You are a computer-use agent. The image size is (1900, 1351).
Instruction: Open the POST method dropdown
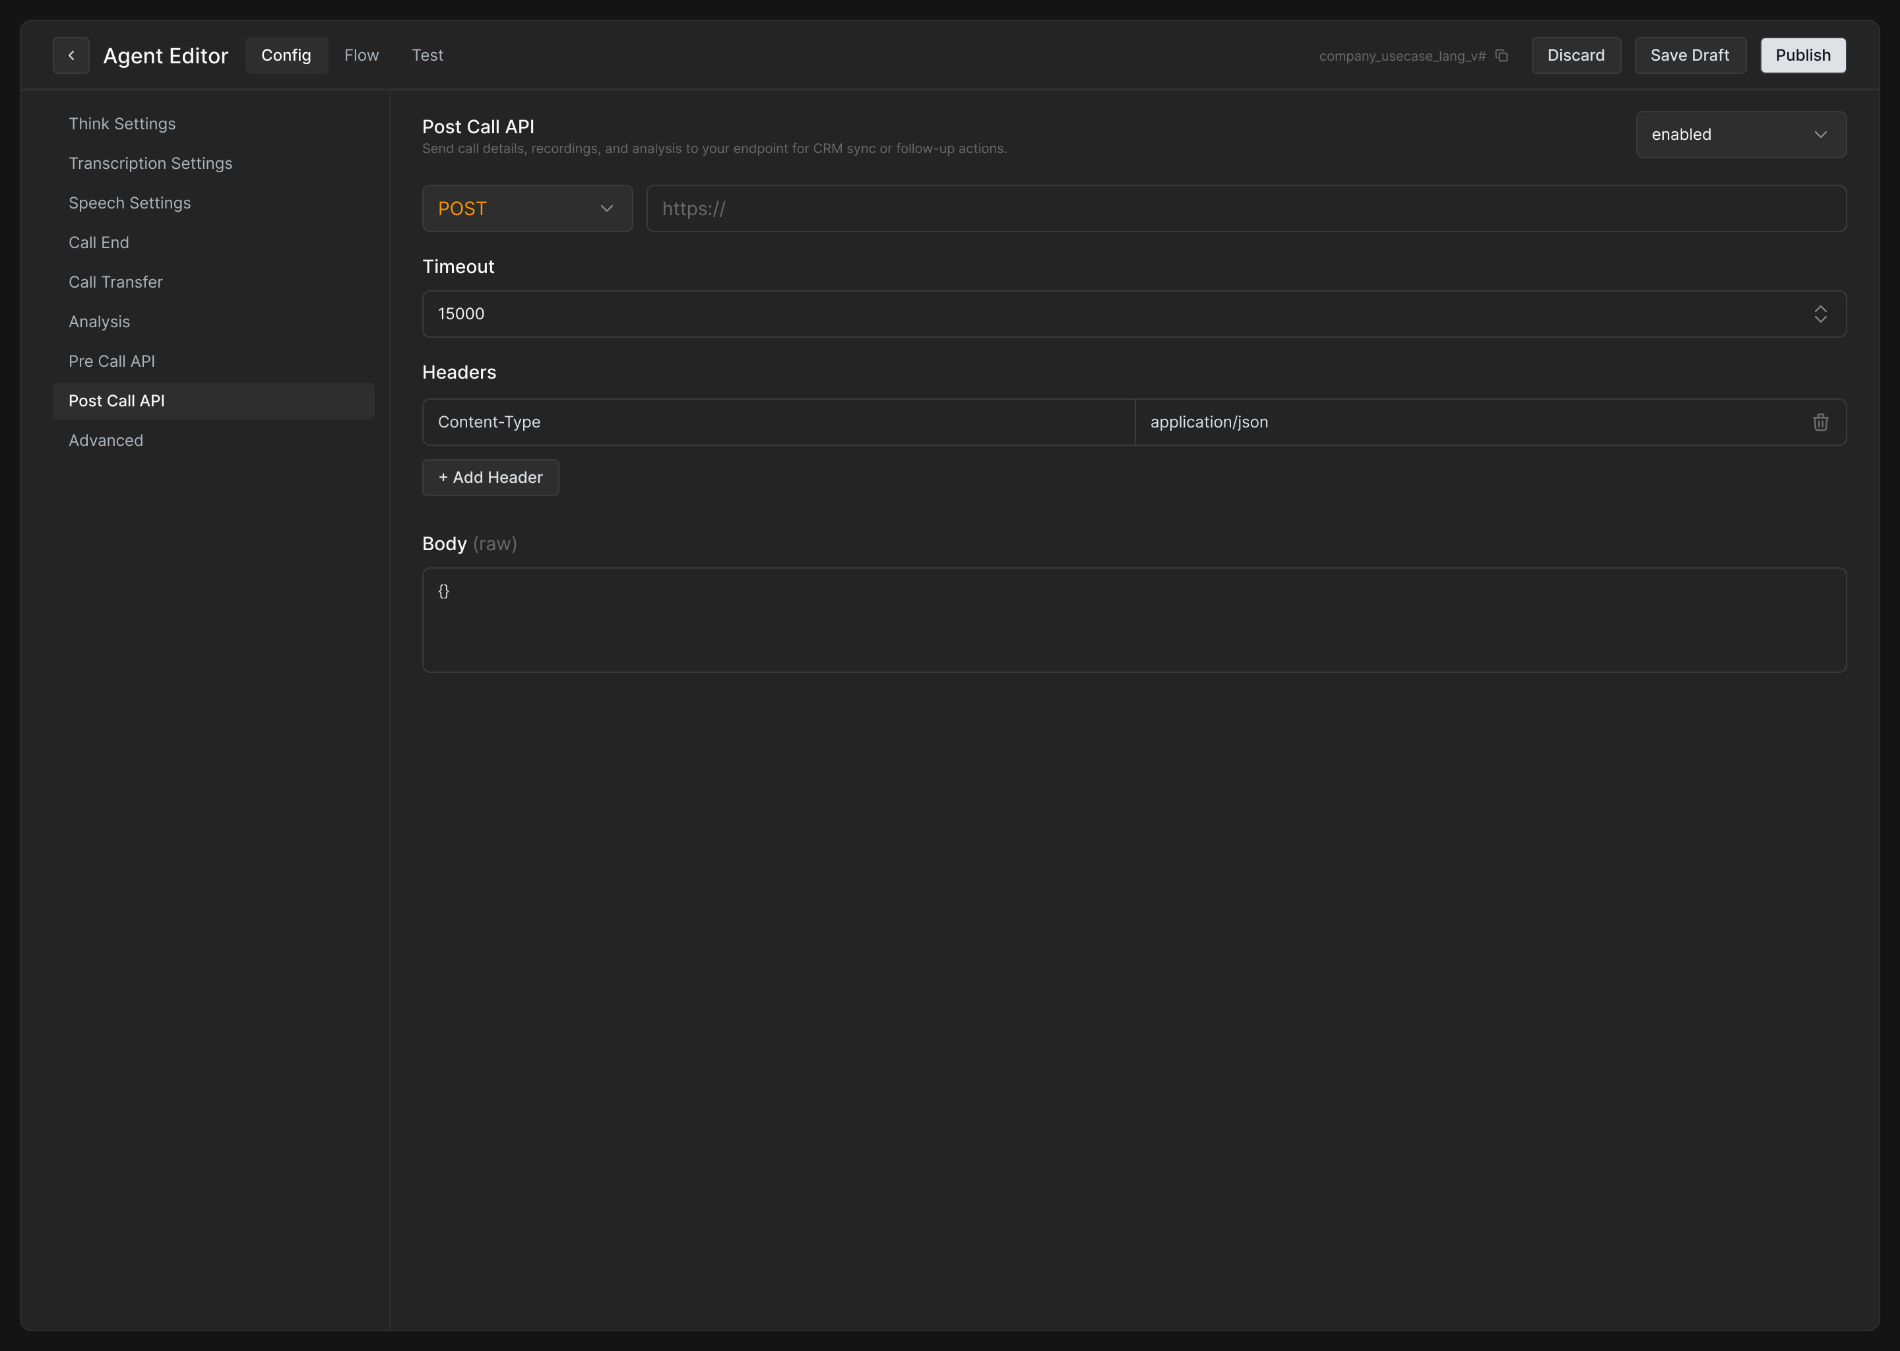click(526, 209)
